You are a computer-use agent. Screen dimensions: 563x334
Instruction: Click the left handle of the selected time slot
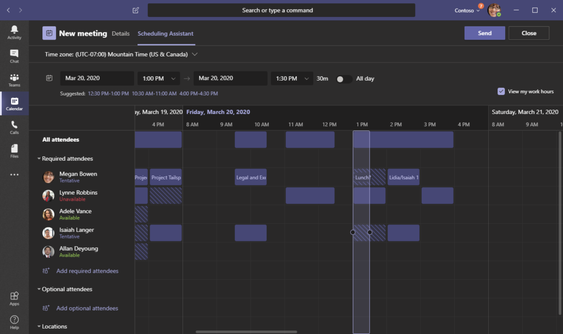(x=352, y=233)
